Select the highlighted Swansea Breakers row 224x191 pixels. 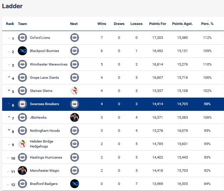[113, 104]
